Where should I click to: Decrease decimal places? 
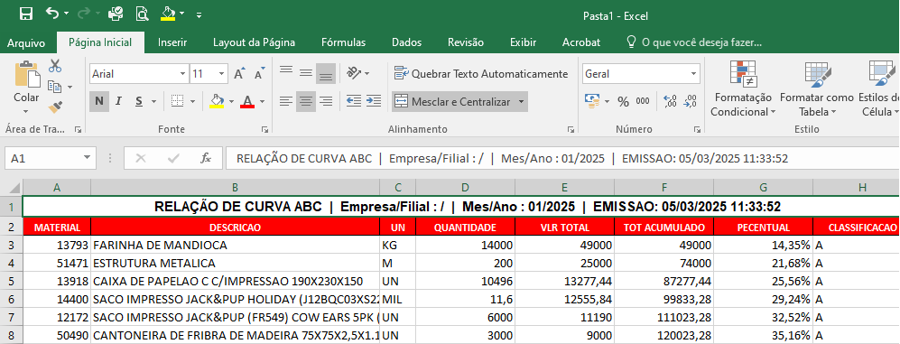point(690,102)
